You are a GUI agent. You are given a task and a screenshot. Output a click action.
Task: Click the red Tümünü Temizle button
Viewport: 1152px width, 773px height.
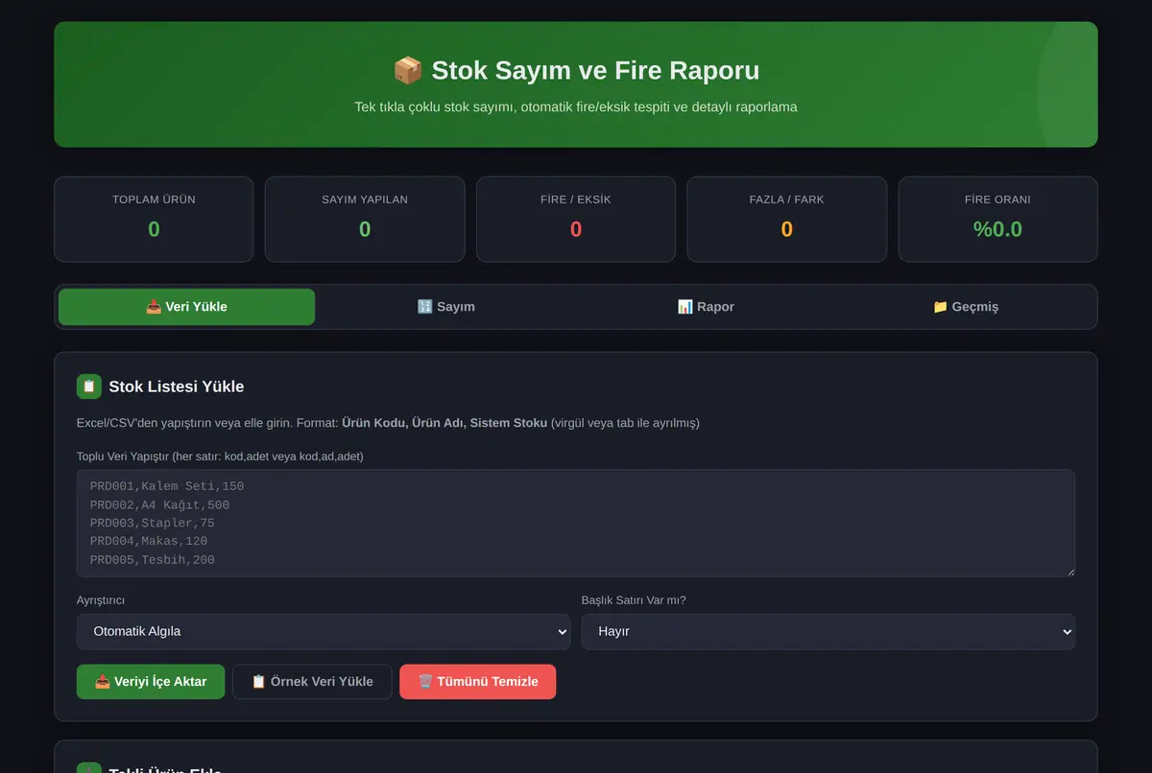coord(478,682)
